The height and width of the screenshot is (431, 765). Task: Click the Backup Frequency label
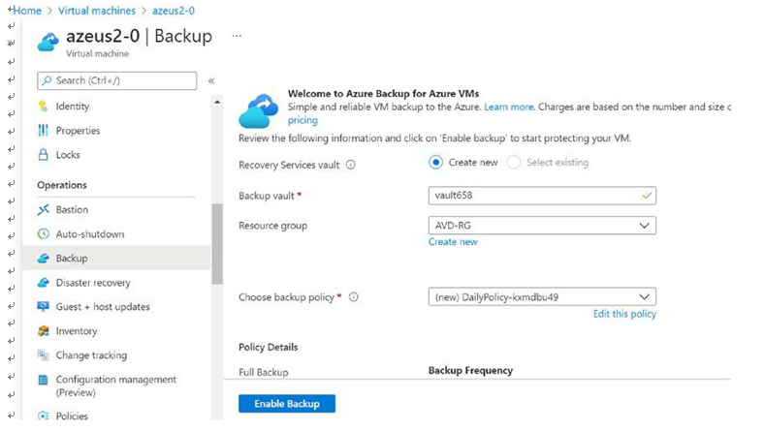tap(470, 371)
